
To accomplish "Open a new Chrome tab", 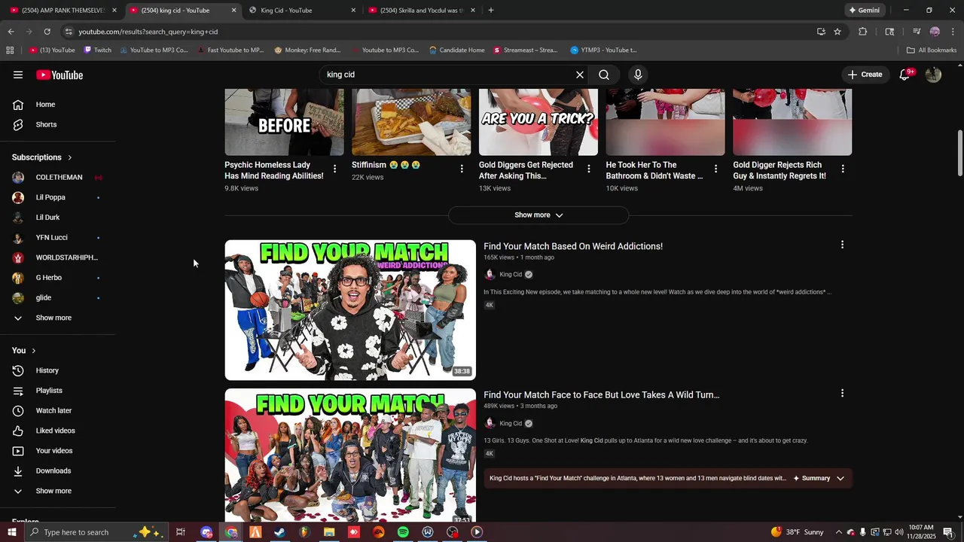I will point(491,11).
